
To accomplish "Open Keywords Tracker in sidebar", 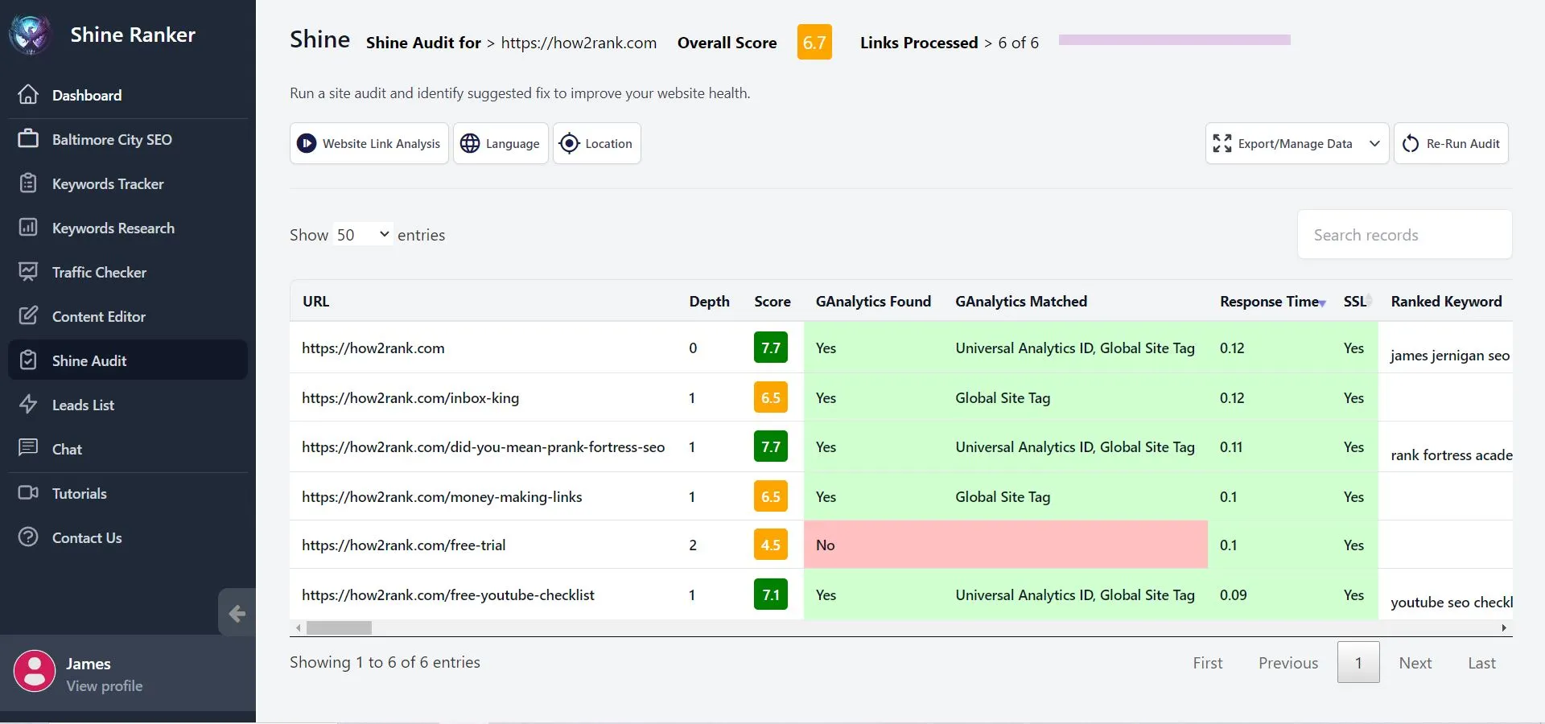I will click(x=128, y=183).
